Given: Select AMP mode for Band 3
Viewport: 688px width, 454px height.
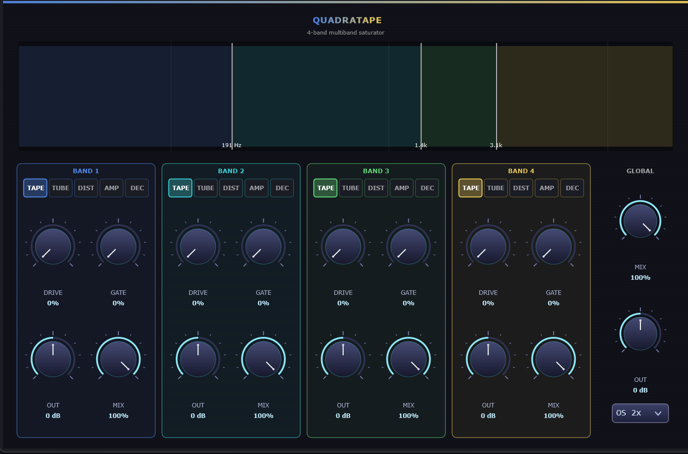Looking at the screenshot, I should point(402,188).
